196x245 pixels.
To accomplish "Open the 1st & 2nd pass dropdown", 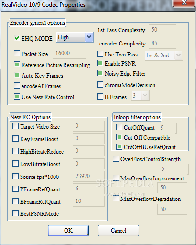I will [x=163, y=55].
